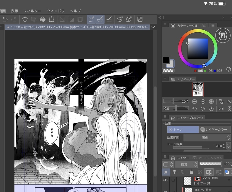232x192 pixels.
Task: Toggle the トーン effect button
Action: [x=183, y=130]
